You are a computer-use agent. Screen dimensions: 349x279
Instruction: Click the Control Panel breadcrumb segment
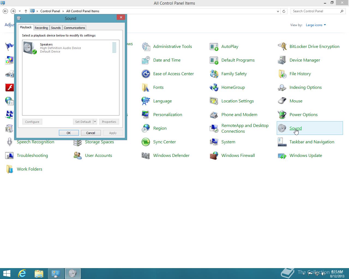click(50, 11)
